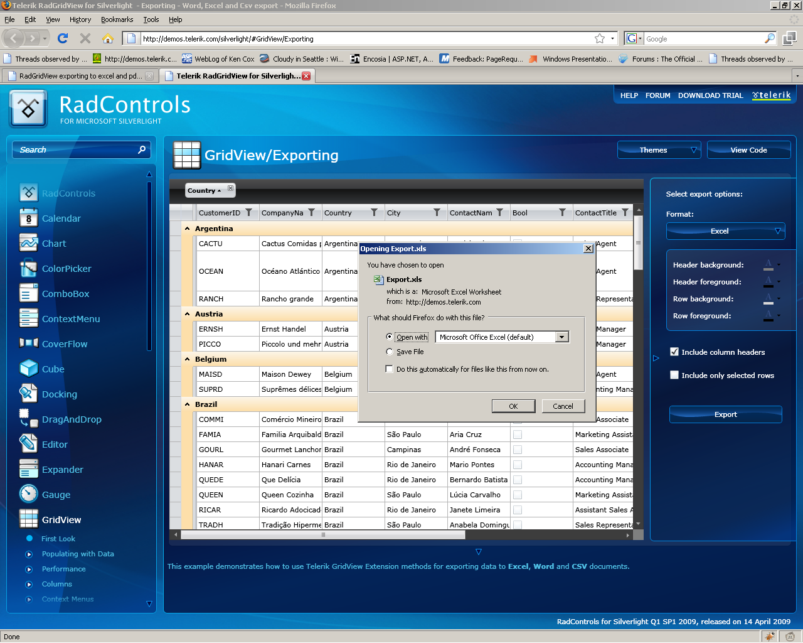Image resolution: width=803 pixels, height=643 pixels.
Task: Open the Docking demo icon
Action: (x=28, y=394)
